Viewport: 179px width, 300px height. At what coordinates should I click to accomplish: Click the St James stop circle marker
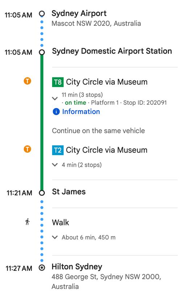42,193
